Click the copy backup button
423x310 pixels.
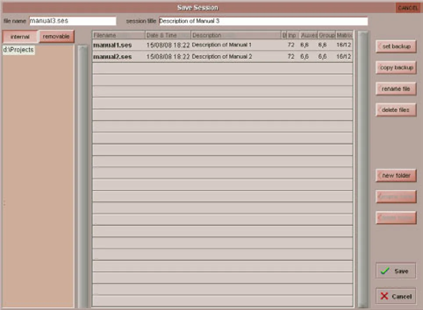click(396, 67)
